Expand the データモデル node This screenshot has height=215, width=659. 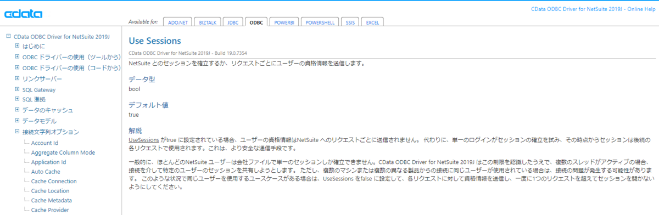pyautogui.click(x=17, y=121)
